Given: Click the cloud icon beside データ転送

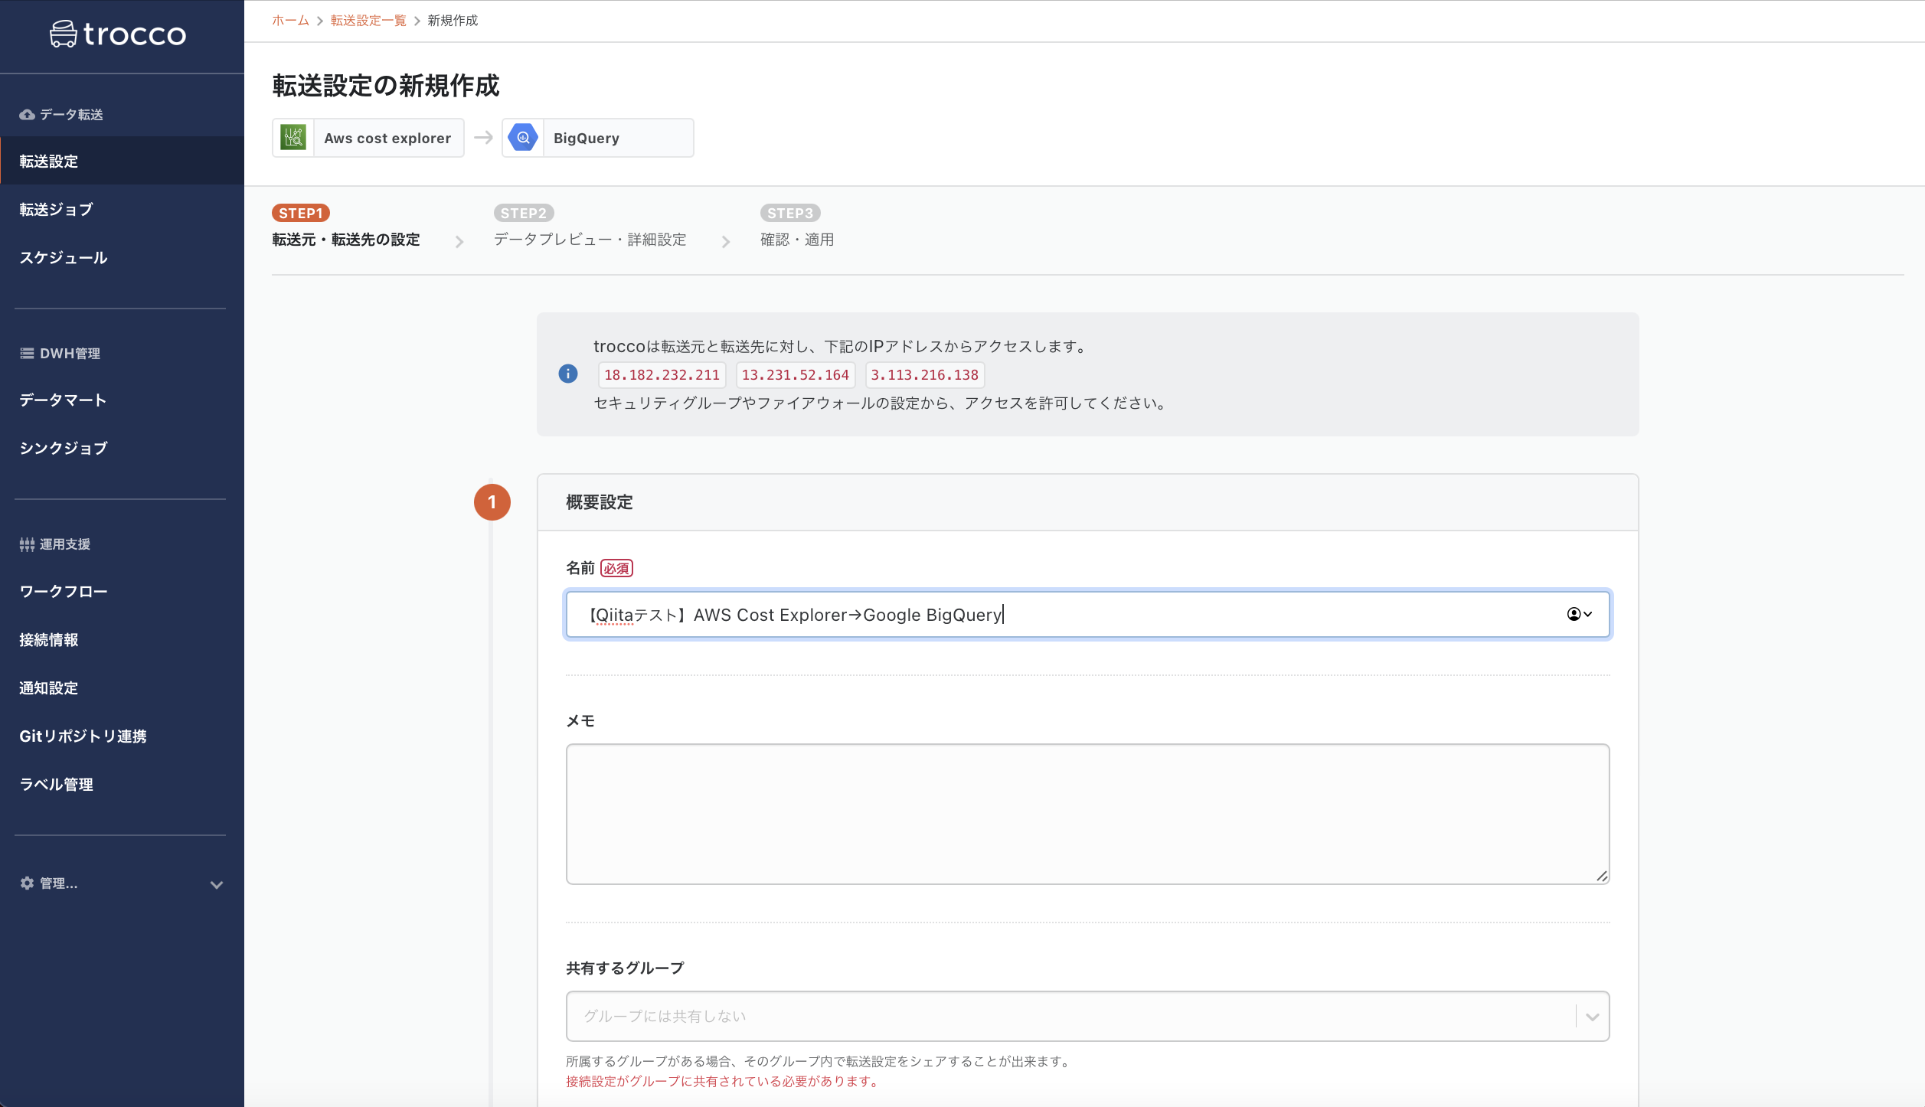Looking at the screenshot, I should tap(27, 114).
